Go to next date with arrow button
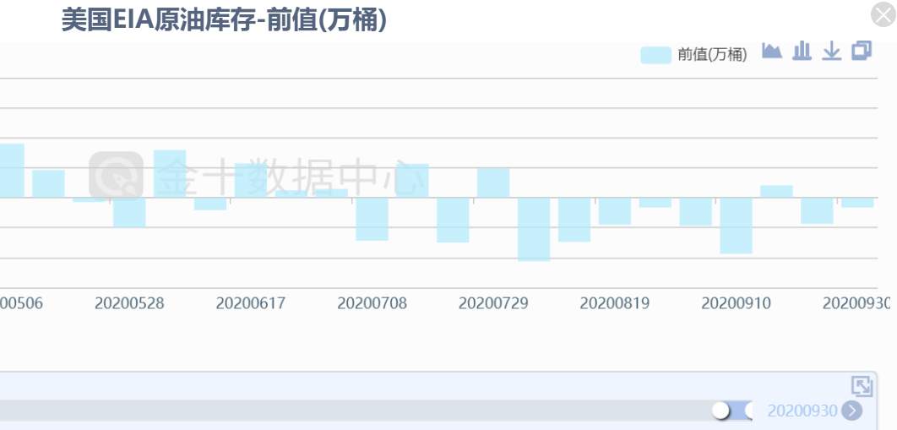The height and width of the screenshot is (430, 897). click(851, 411)
